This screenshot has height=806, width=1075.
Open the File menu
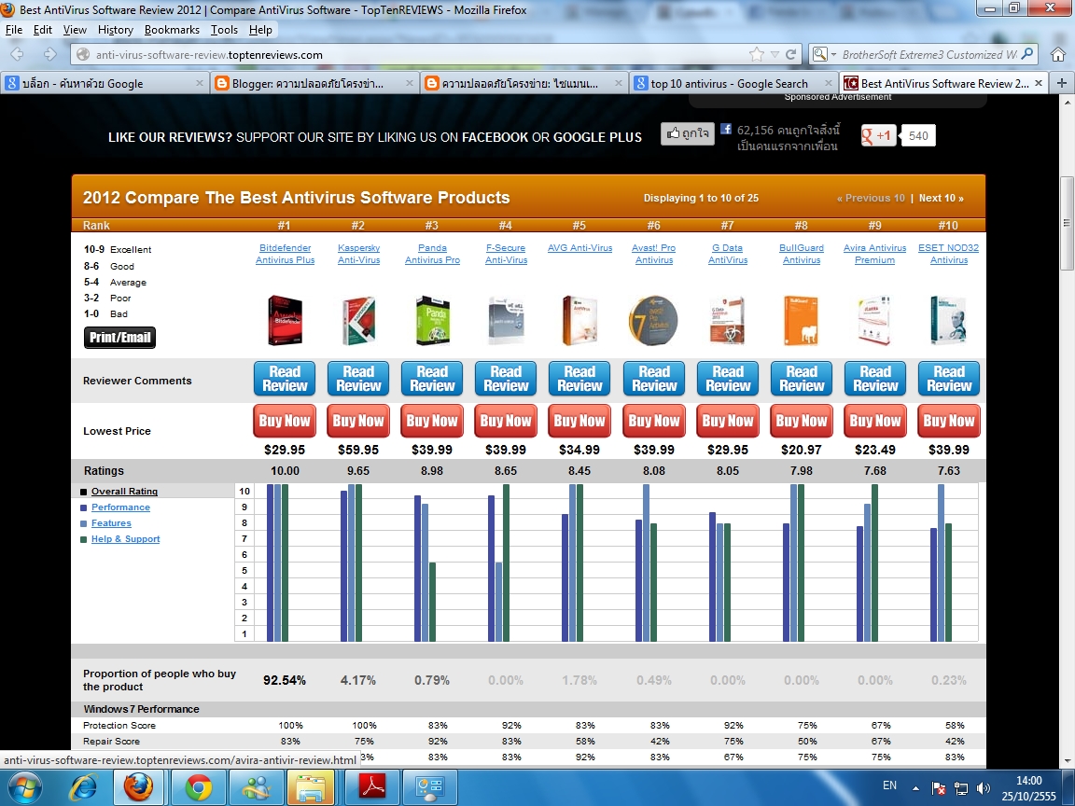pyautogui.click(x=14, y=30)
